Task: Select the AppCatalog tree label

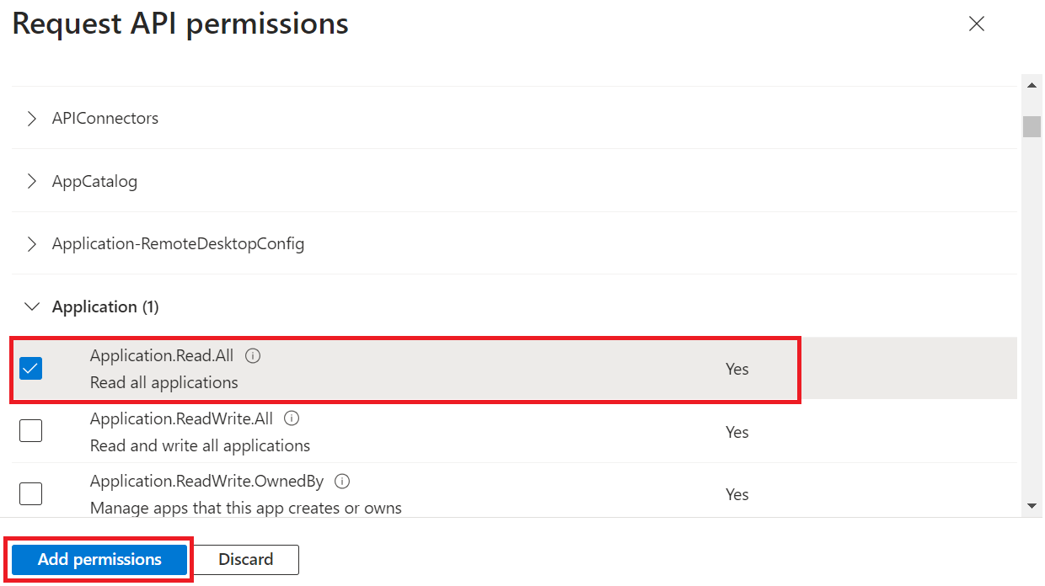Action: 94,181
